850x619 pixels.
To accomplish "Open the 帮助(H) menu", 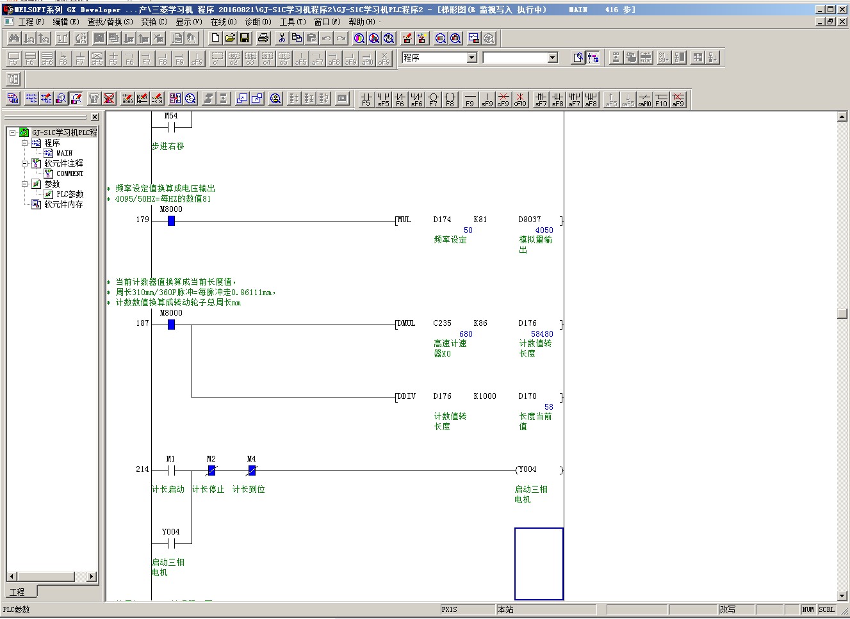I will click(x=362, y=22).
